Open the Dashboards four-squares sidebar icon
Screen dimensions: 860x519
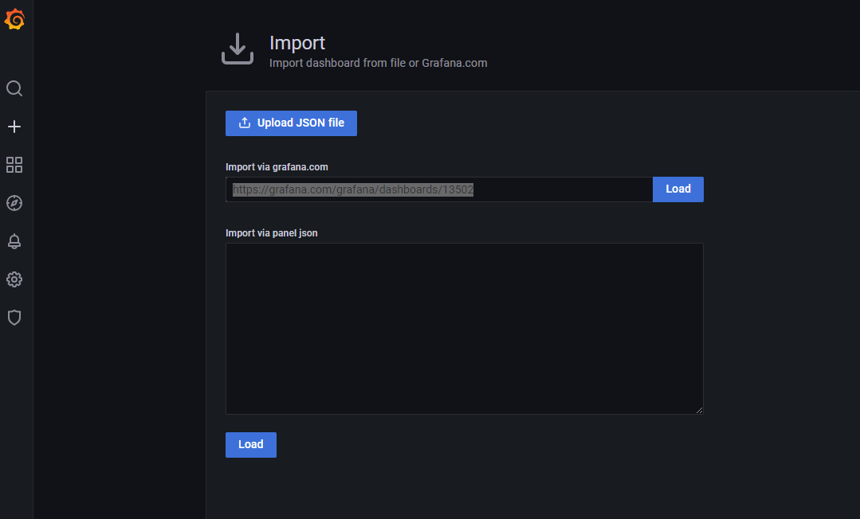[x=14, y=165]
